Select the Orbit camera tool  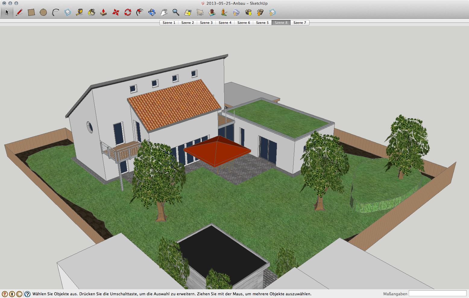152,12
